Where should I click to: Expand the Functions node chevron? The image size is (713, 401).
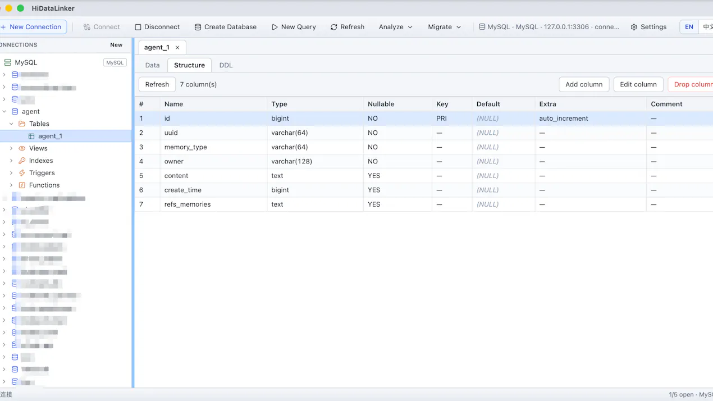pyautogui.click(x=11, y=185)
